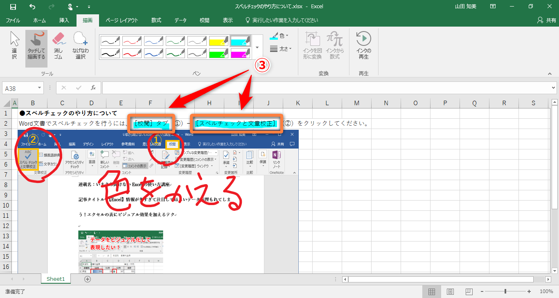Click into the formula bar input
The image size is (559, 298).
click(x=326, y=88)
